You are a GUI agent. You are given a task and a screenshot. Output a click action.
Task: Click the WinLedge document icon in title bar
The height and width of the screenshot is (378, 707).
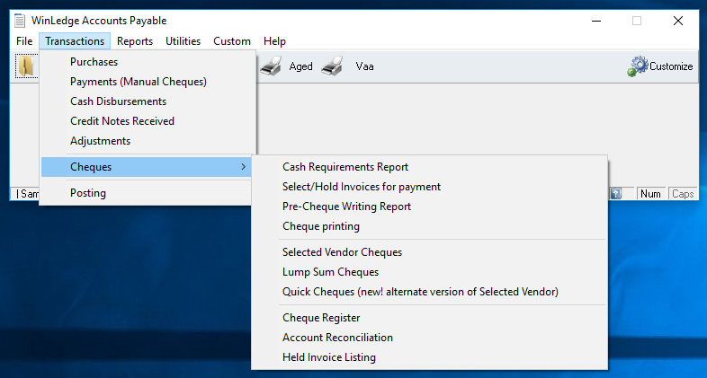click(x=20, y=21)
